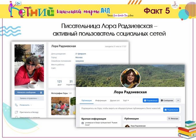Click the замужем status link
196x140 pixels.
[80, 61]
